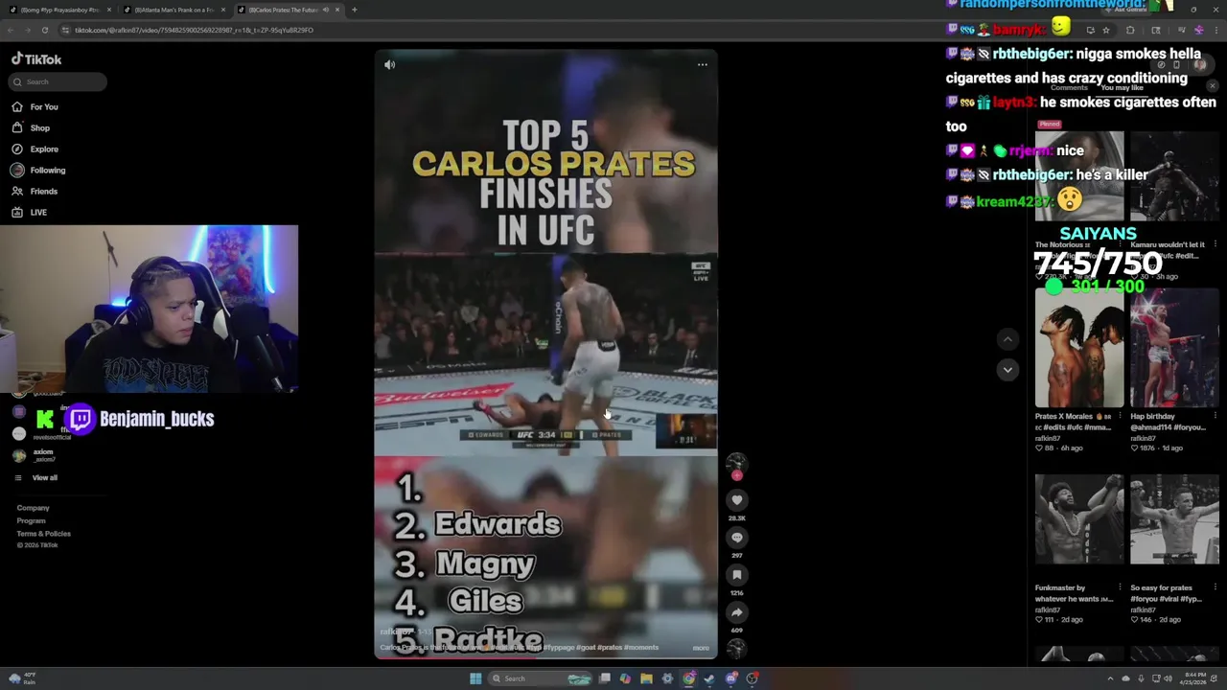Open Steam from the taskbar

point(710,678)
